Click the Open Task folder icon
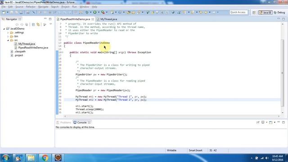 pyautogui.click(x=134, y=12)
